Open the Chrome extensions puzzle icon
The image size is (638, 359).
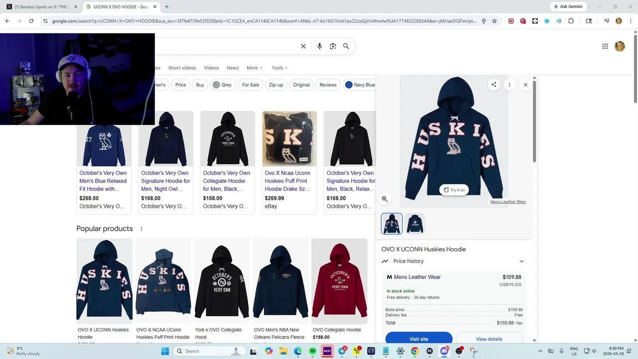(571, 21)
